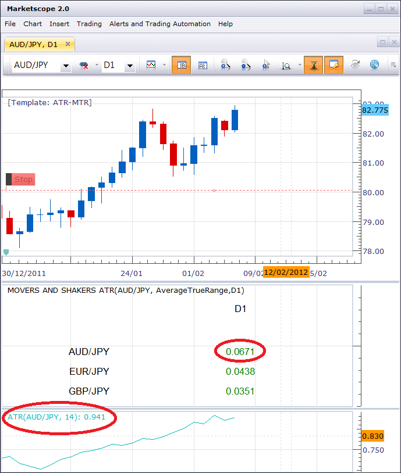Open the unlink icon dropdown arrow
401x473 pixels.
pyautogui.click(x=97, y=65)
